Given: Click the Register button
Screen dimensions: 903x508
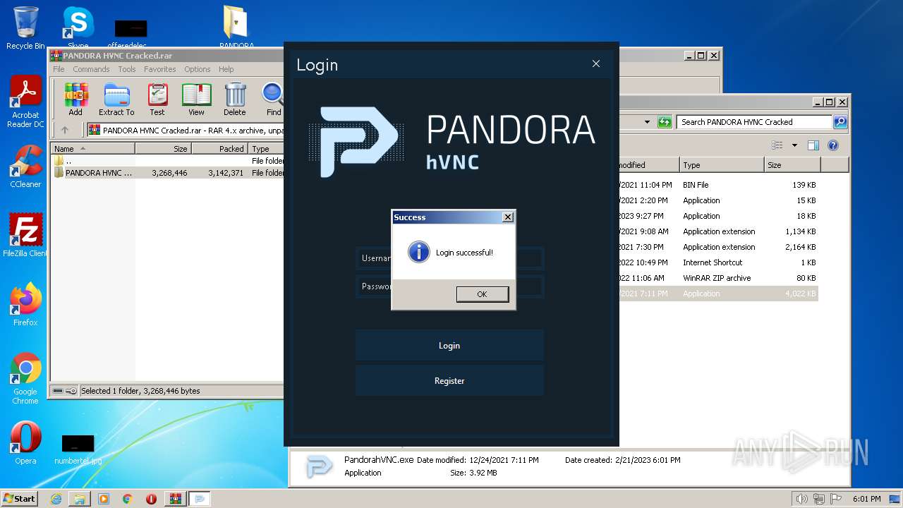Looking at the screenshot, I should coord(449,381).
